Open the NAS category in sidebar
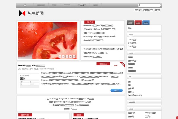 click(x=132, y=61)
